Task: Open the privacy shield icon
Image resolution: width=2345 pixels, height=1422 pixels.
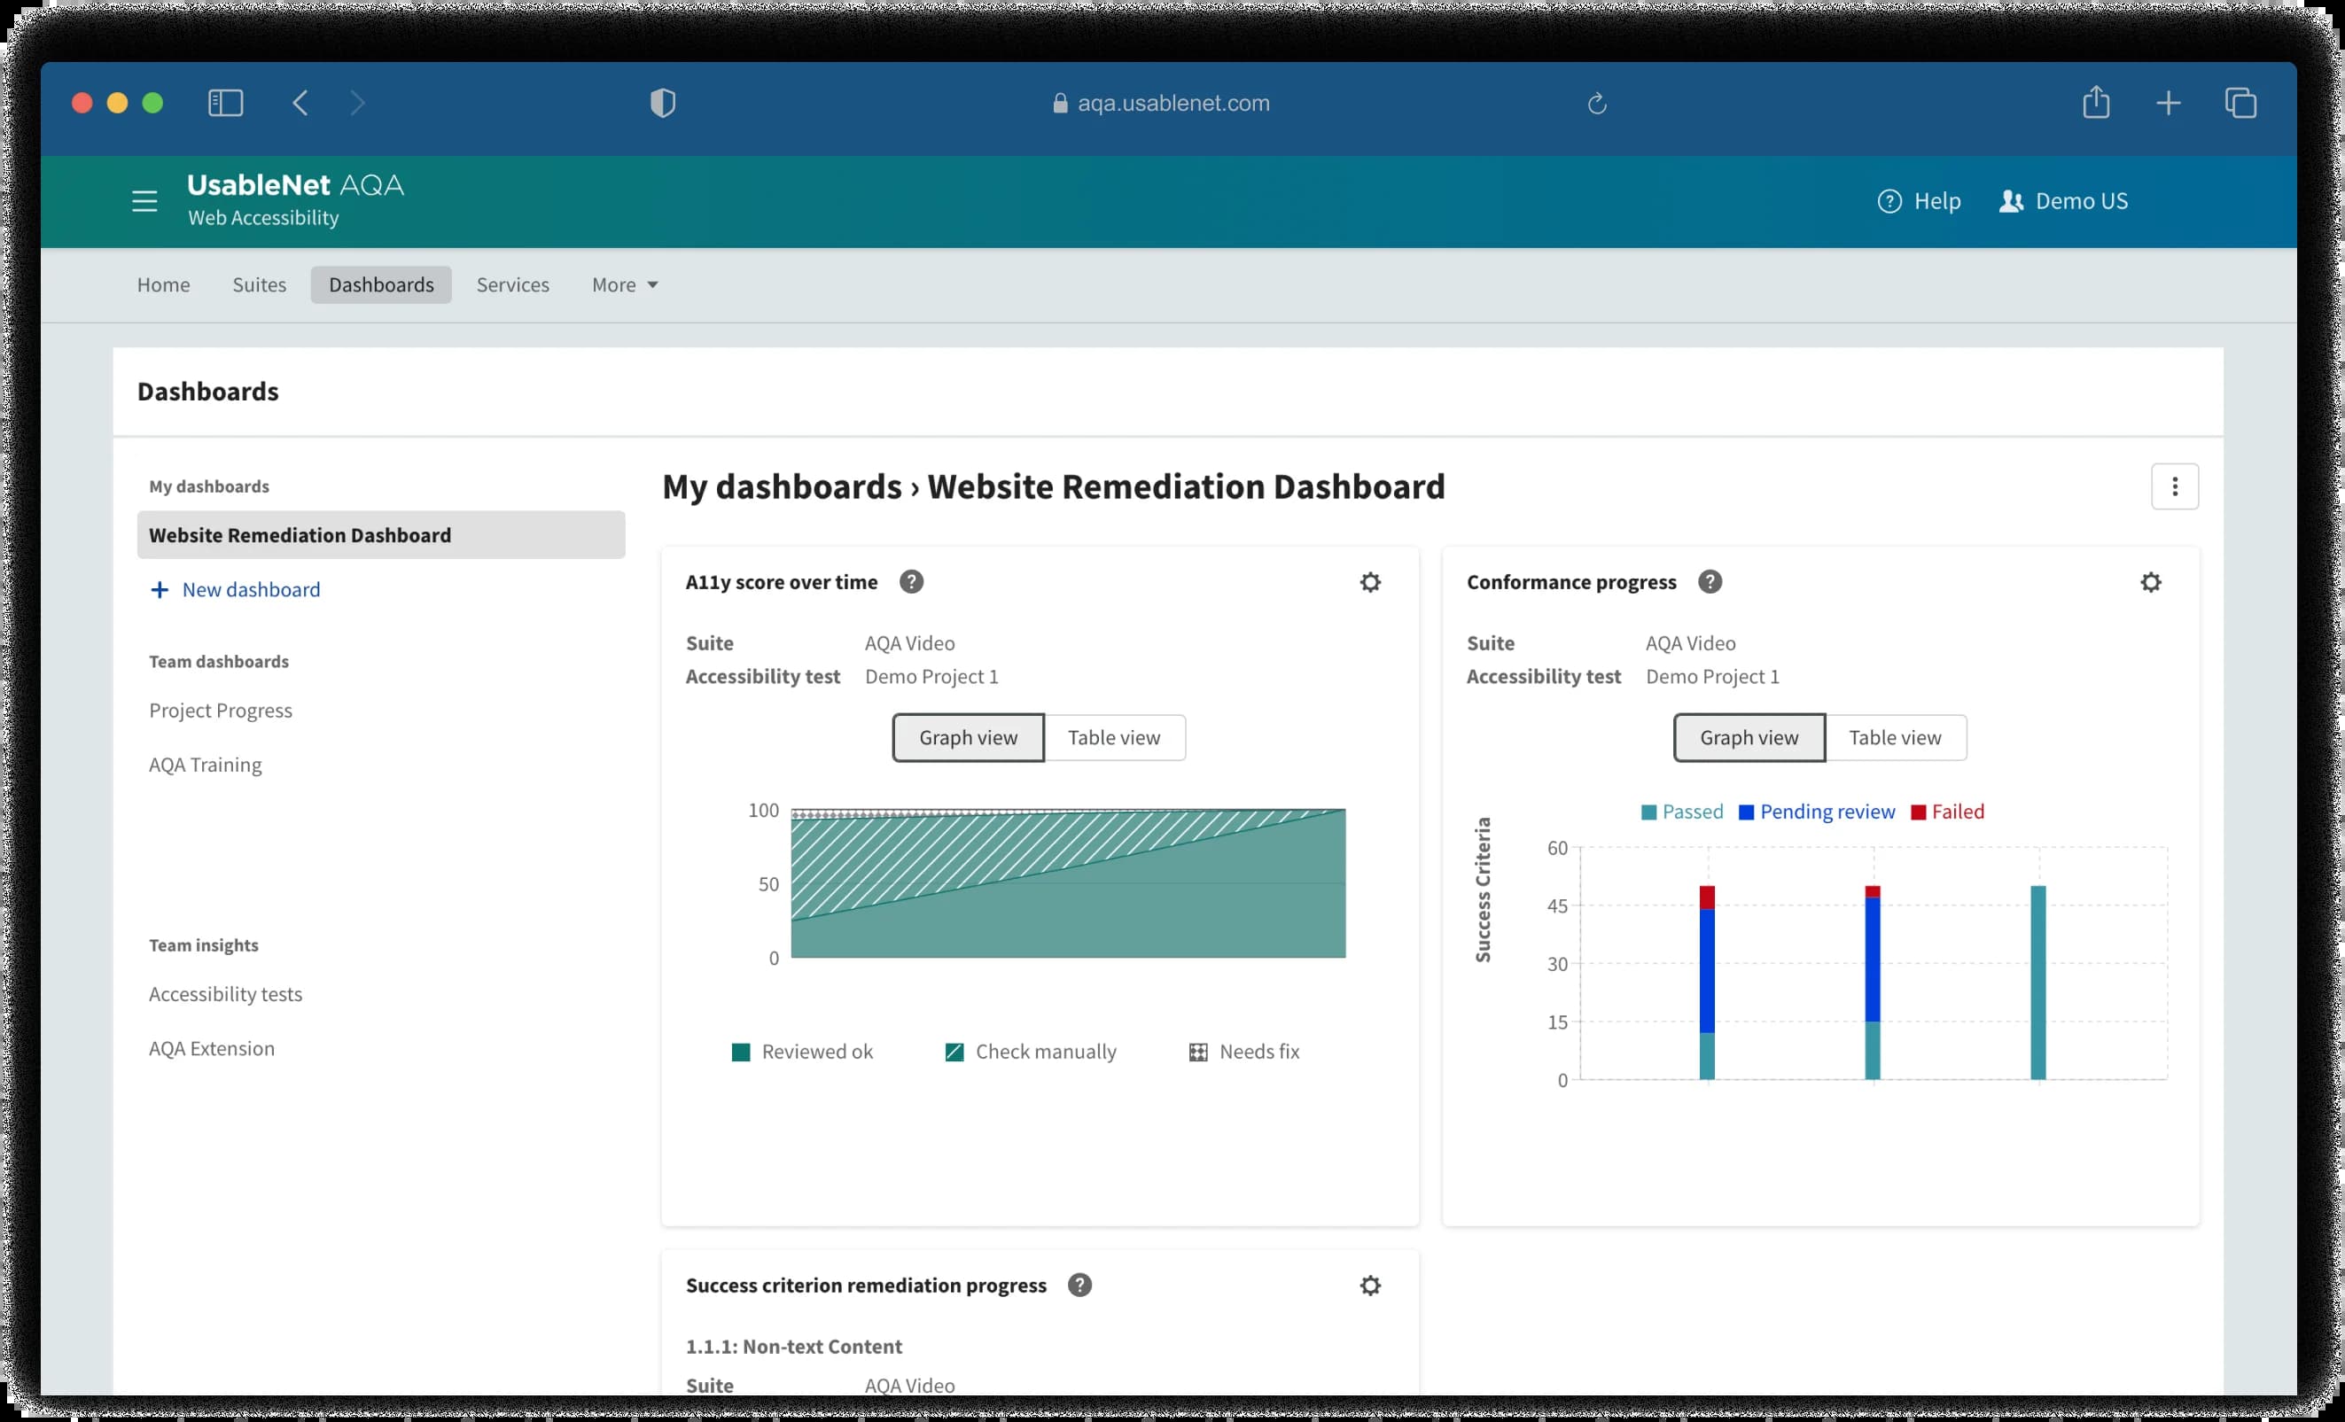Action: [x=662, y=103]
